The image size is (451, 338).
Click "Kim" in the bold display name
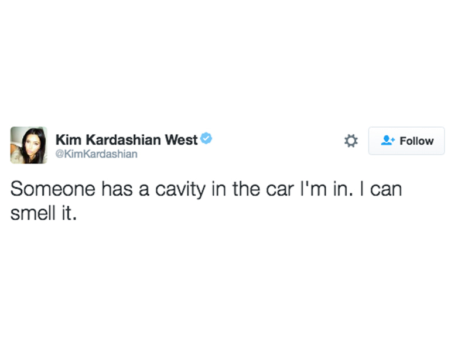click(66, 140)
